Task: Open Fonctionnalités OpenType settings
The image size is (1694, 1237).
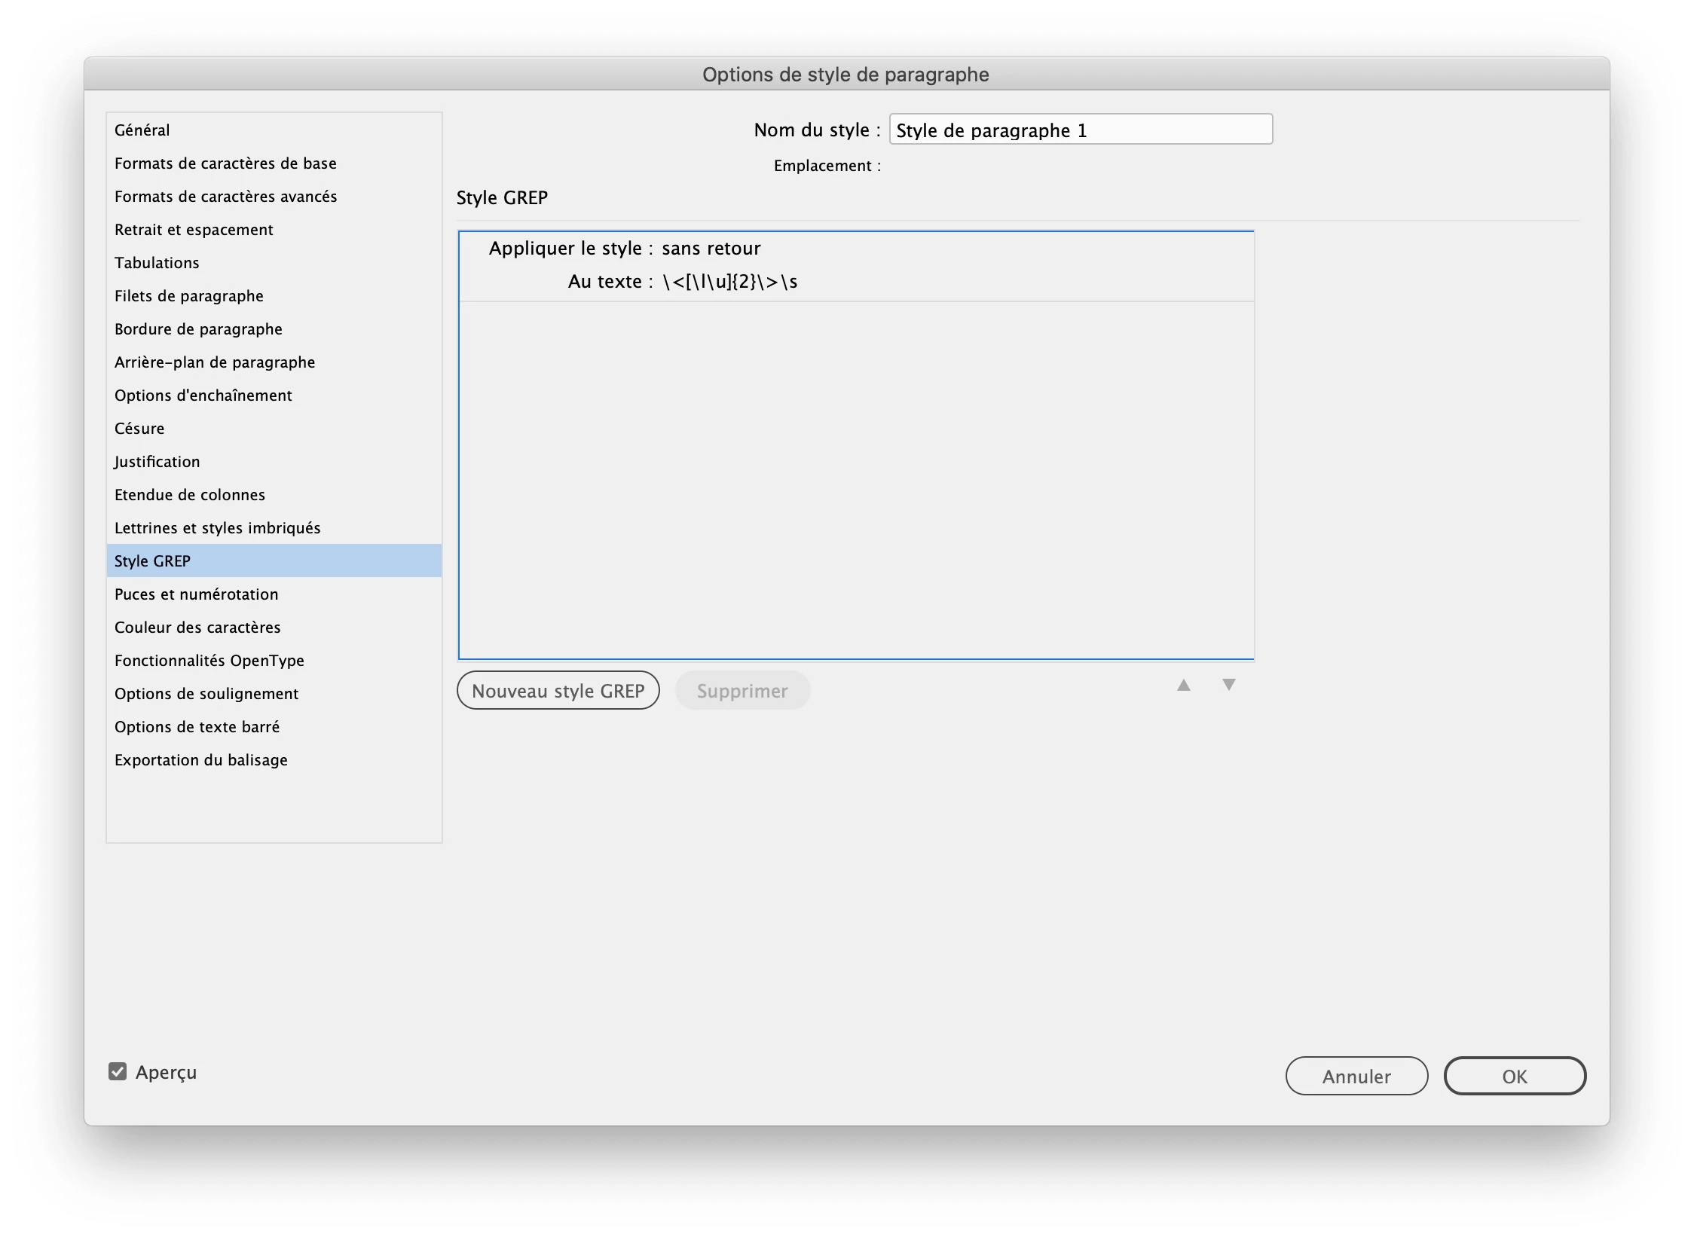Action: (x=209, y=660)
